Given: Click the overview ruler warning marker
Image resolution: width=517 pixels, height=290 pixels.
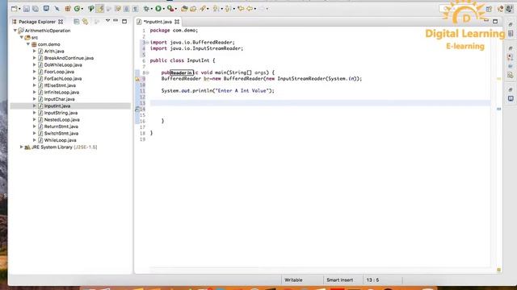Looking at the screenshot, I should (x=499, y=79).
